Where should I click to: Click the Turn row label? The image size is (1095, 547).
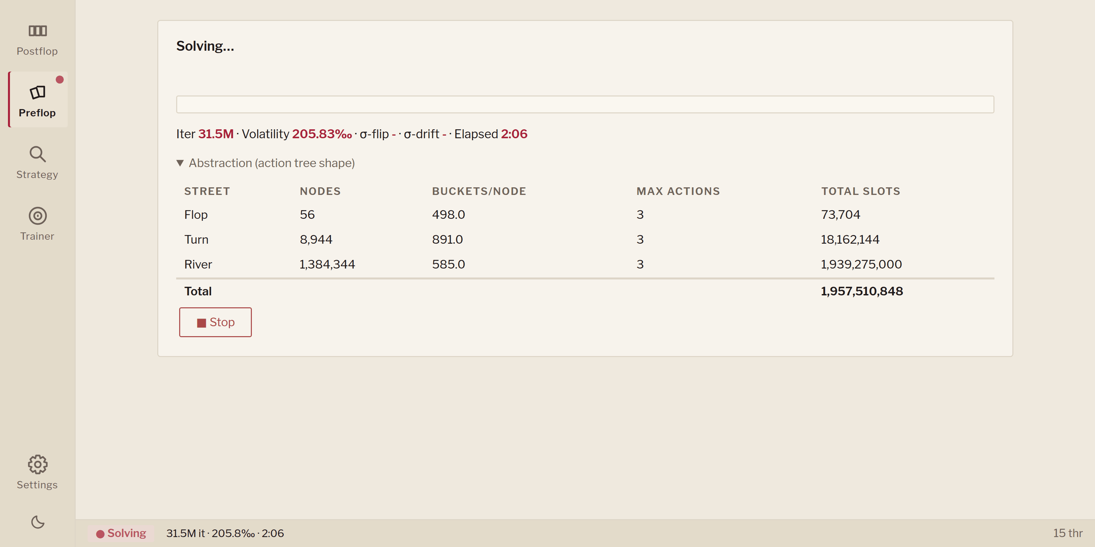[196, 240]
